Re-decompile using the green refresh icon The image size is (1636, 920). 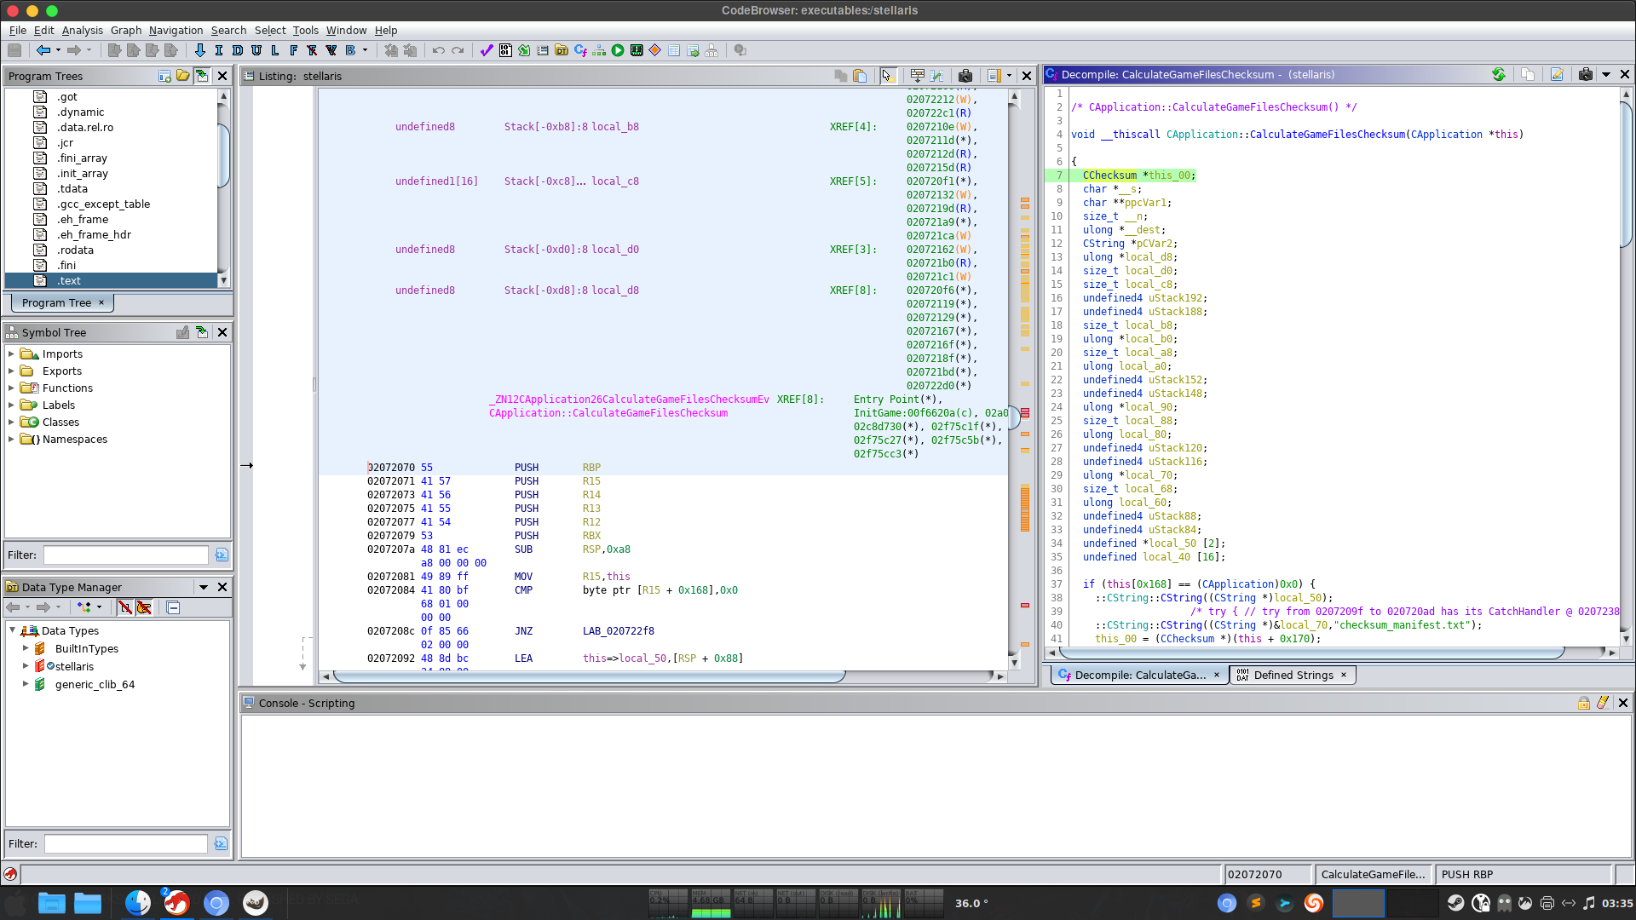point(1498,75)
